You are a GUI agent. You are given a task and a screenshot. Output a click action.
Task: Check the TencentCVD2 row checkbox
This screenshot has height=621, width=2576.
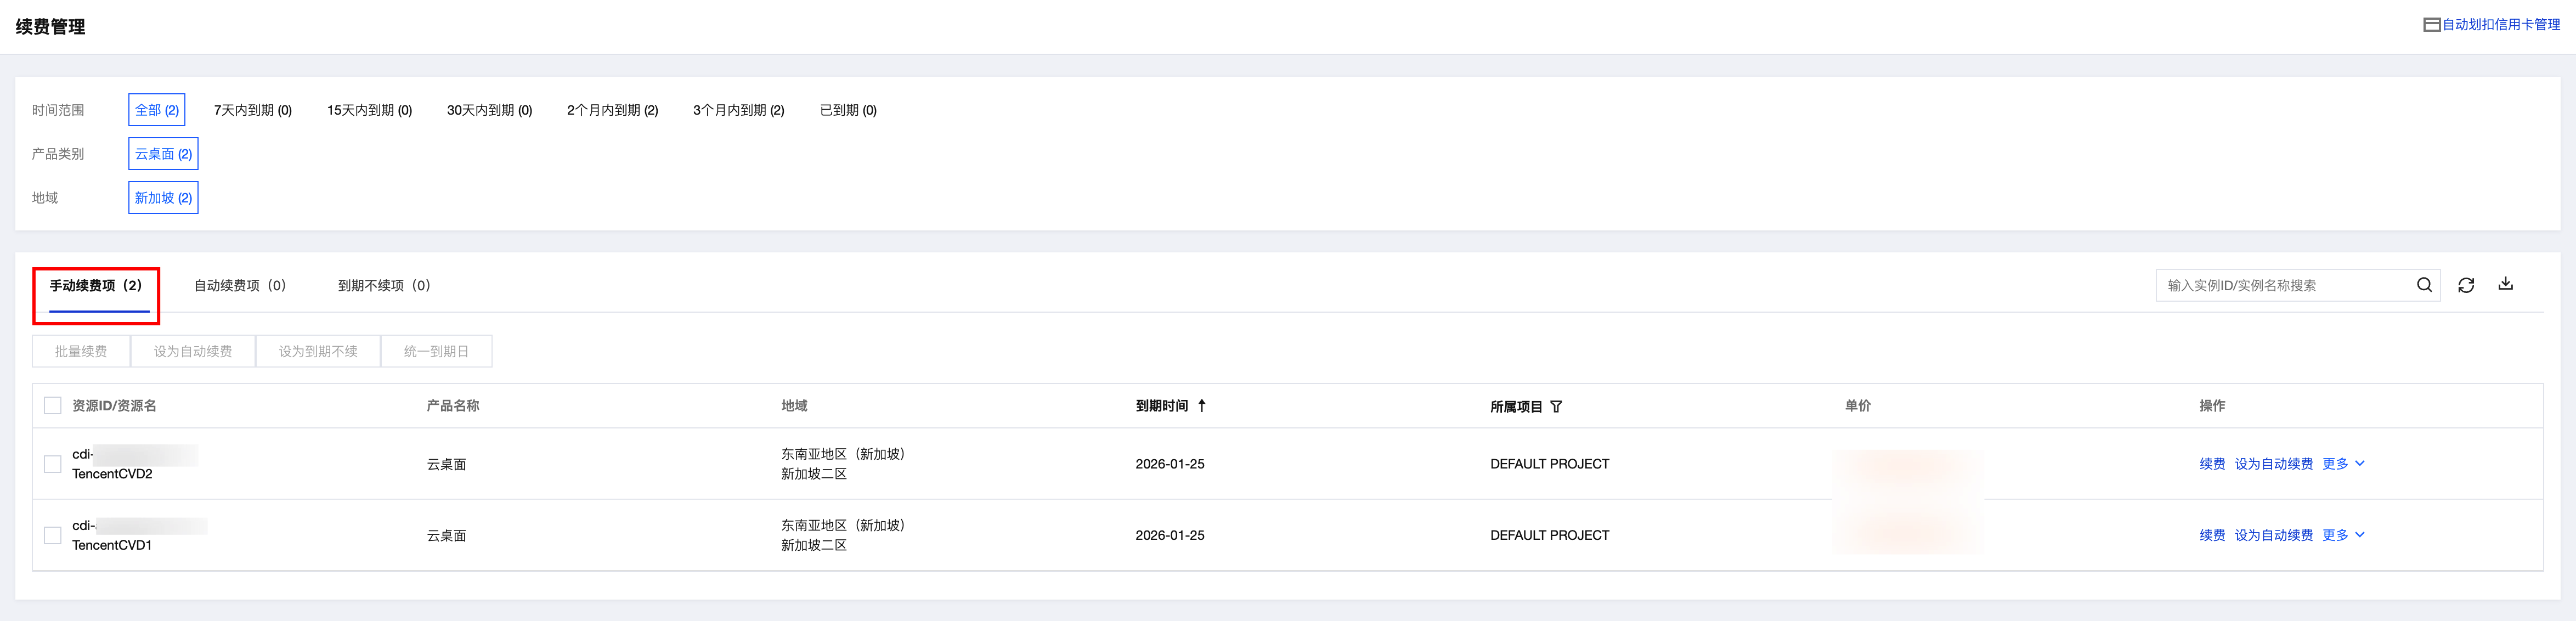tap(53, 464)
